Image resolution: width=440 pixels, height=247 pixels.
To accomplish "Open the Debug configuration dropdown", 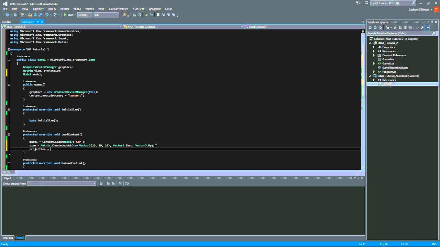I will [85, 15].
